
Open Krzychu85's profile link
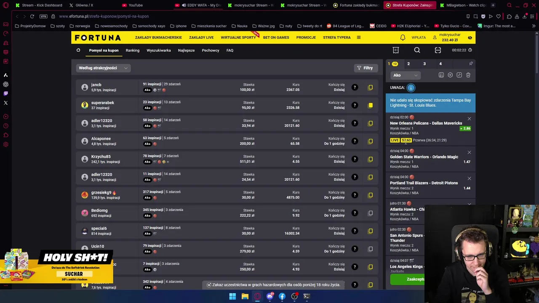click(101, 157)
